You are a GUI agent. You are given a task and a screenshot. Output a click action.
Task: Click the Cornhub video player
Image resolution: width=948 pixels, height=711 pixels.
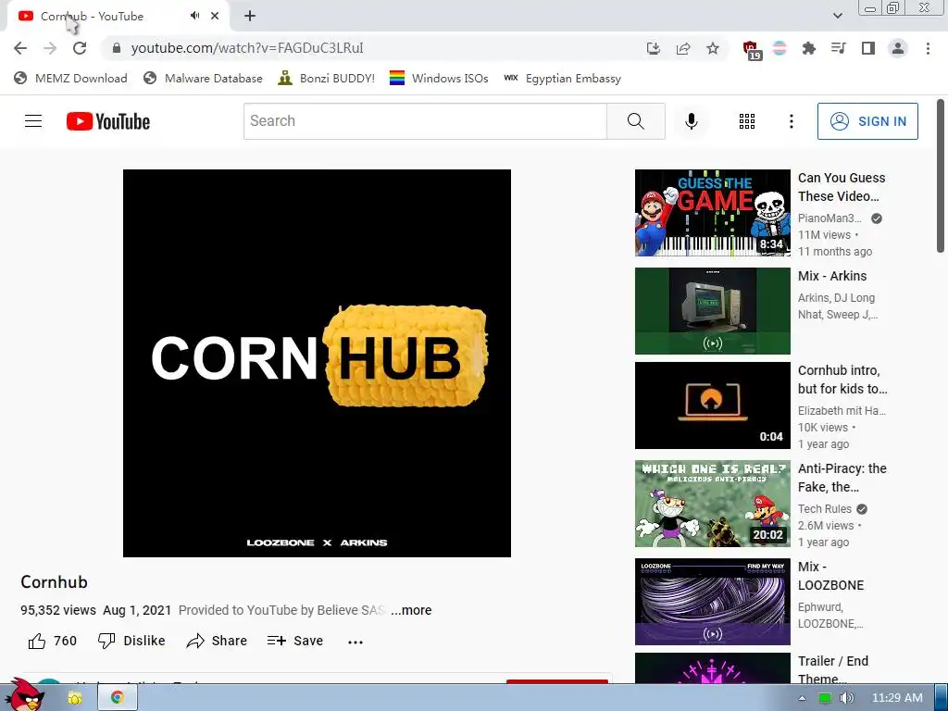pos(317,363)
